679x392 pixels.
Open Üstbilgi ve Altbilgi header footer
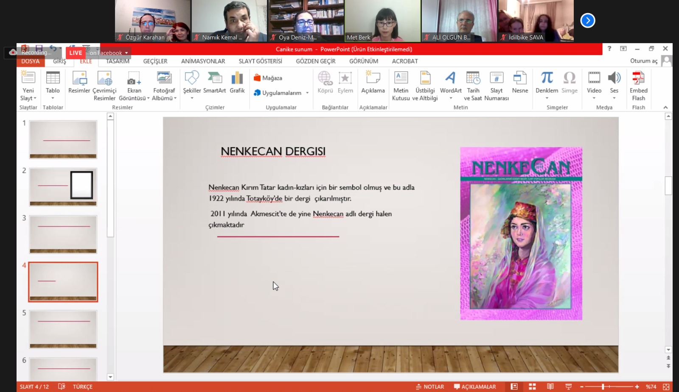coord(425,86)
